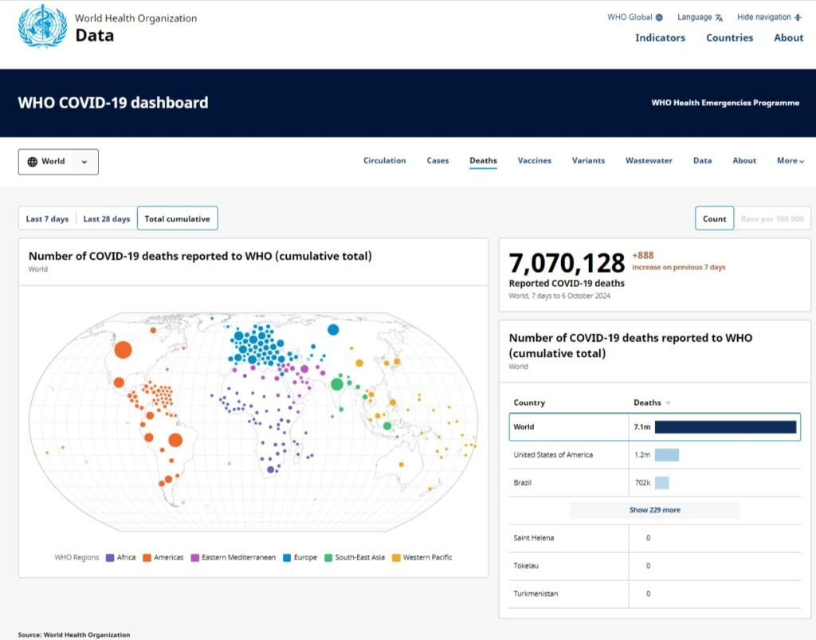Select the Last 7 days period
Image resolution: width=816 pixels, height=640 pixels.
(x=47, y=219)
